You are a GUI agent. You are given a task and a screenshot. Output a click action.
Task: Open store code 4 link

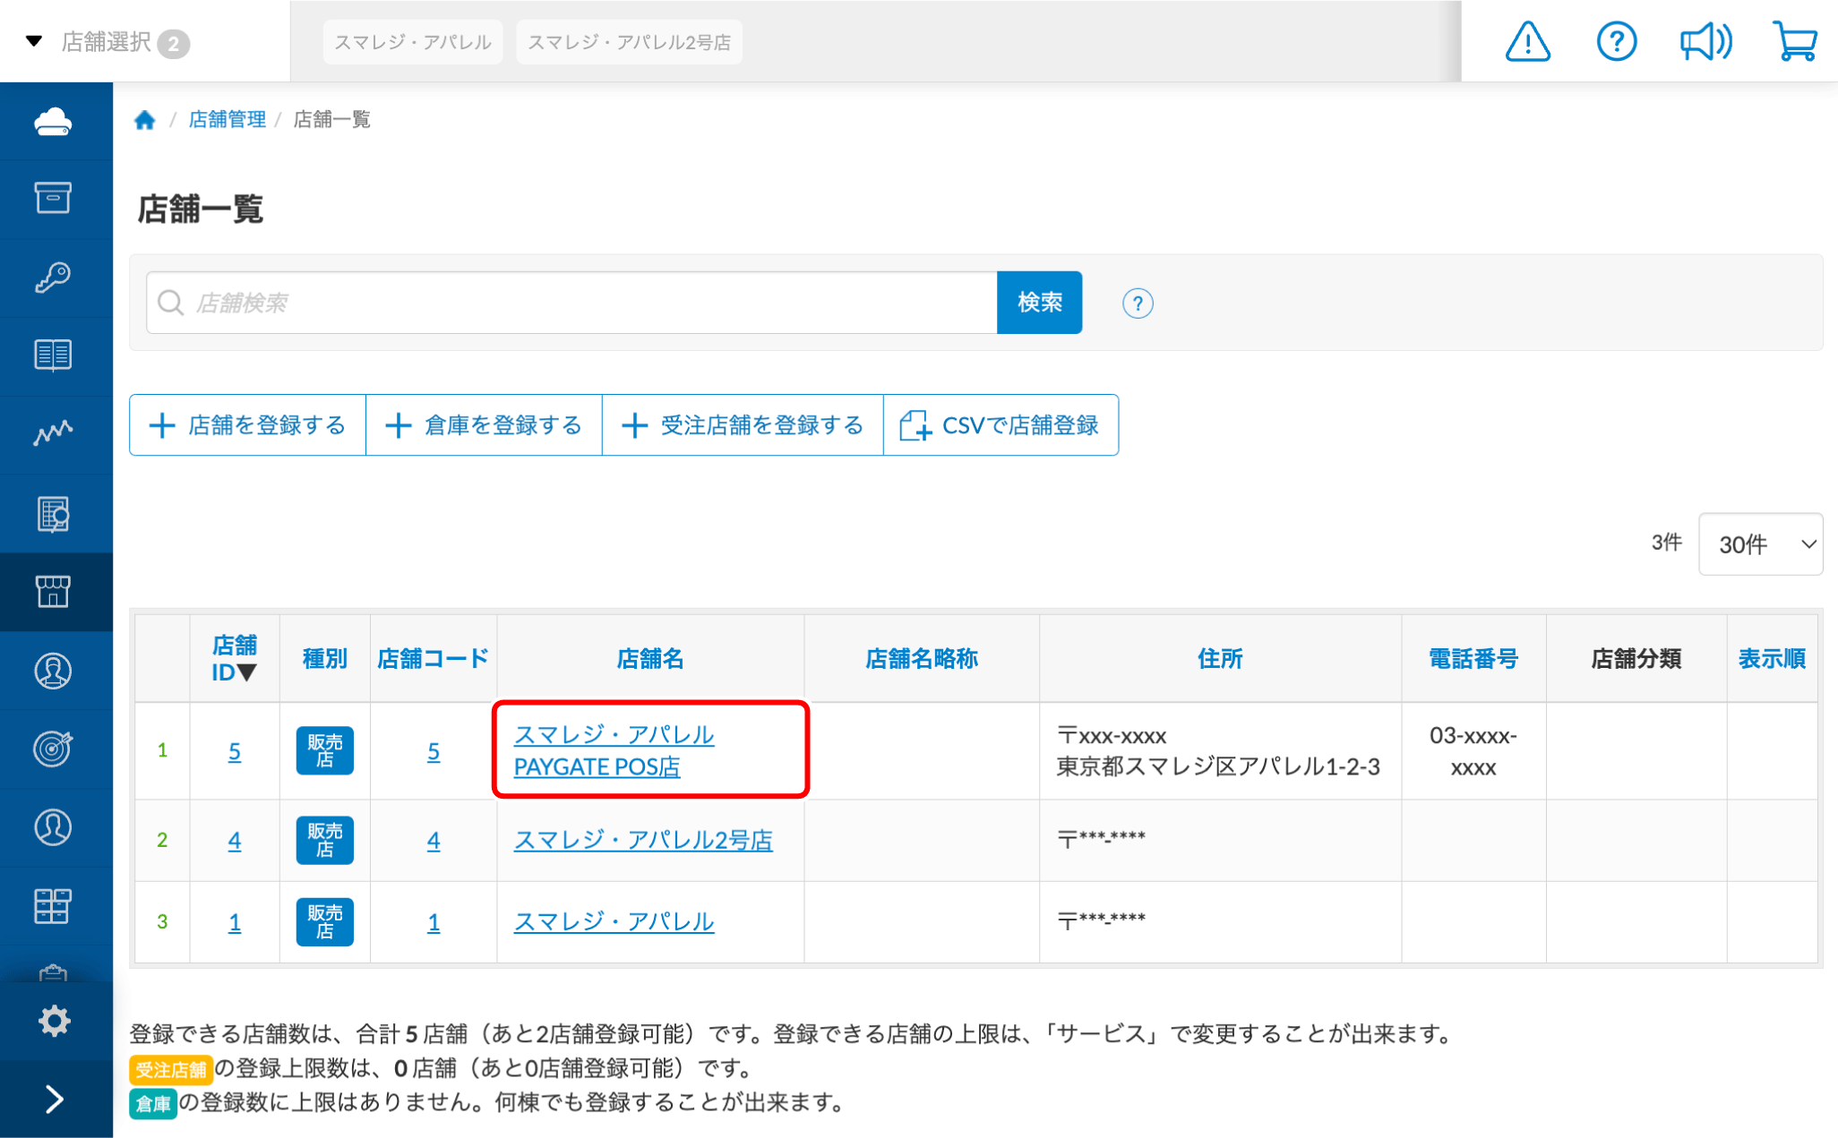pyautogui.click(x=434, y=841)
